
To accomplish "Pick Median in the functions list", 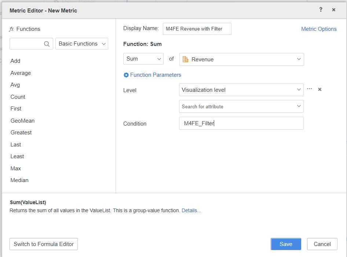I will click(x=19, y=180).
